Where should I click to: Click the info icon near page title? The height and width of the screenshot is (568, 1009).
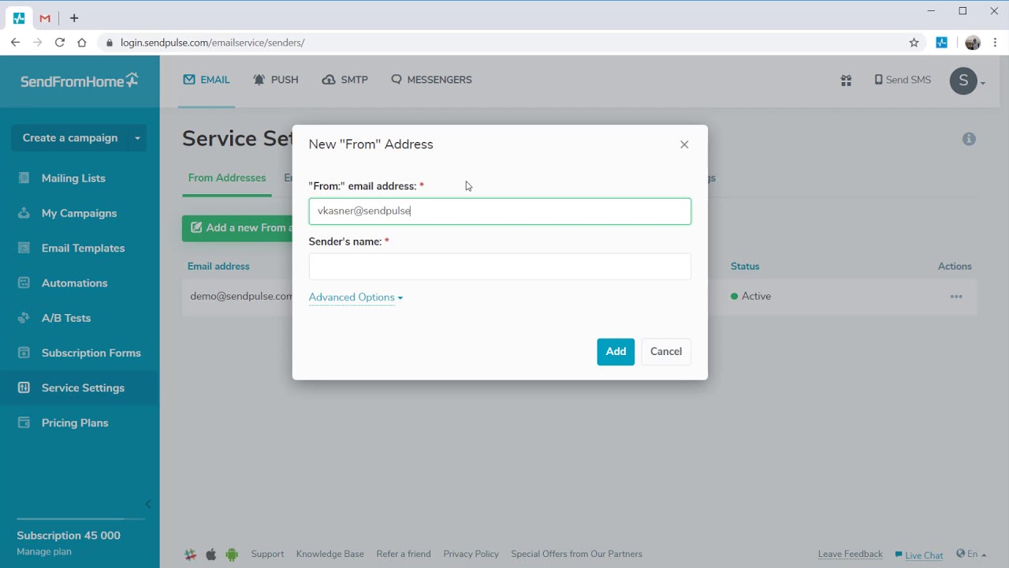click(969, 139)
